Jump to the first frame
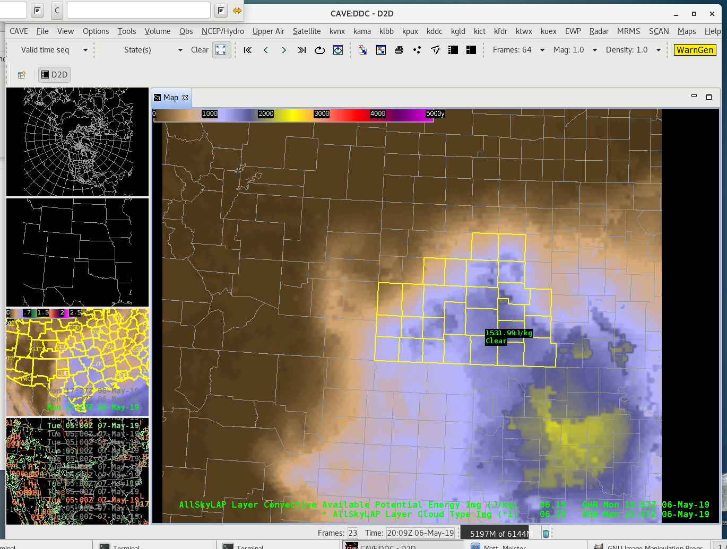The width and height of the screenshot is (727, 549). pyautogui.click(x=248, y=50)
